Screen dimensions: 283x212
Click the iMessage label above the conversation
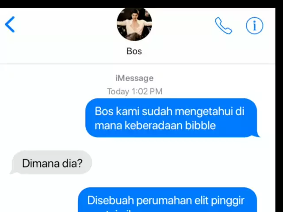134,78
